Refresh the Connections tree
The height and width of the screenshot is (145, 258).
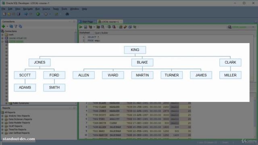tap(11, 26)
